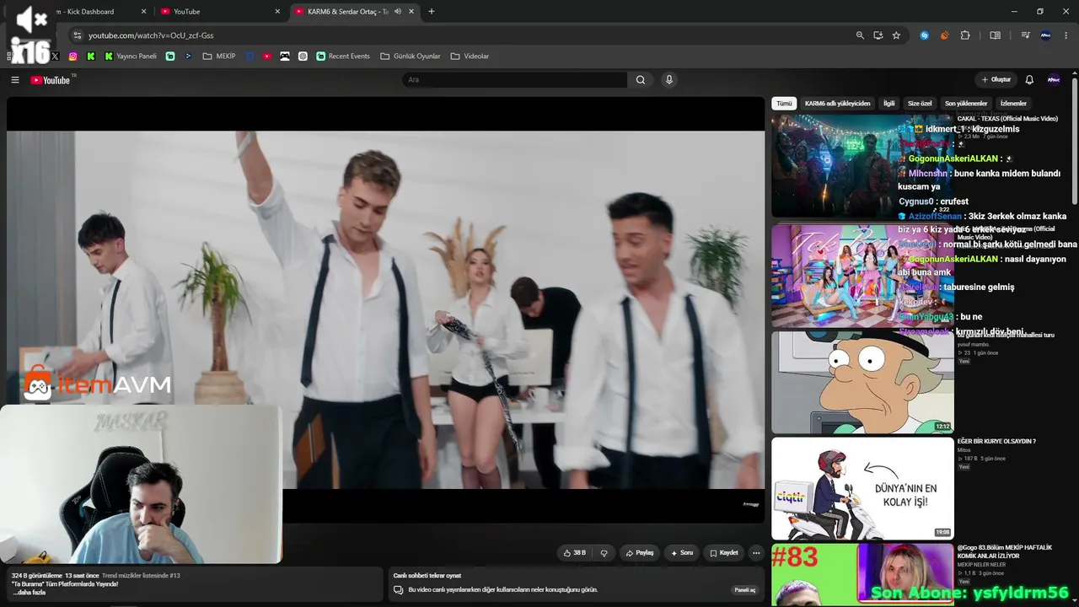1079x607 pixels.
Task: Expand the description with ...daha fazla
Action: 29,593
